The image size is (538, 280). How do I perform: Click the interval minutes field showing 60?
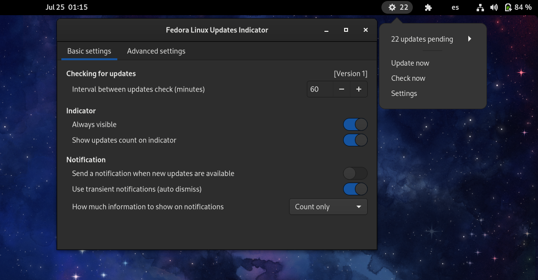(x=320, y=89)
